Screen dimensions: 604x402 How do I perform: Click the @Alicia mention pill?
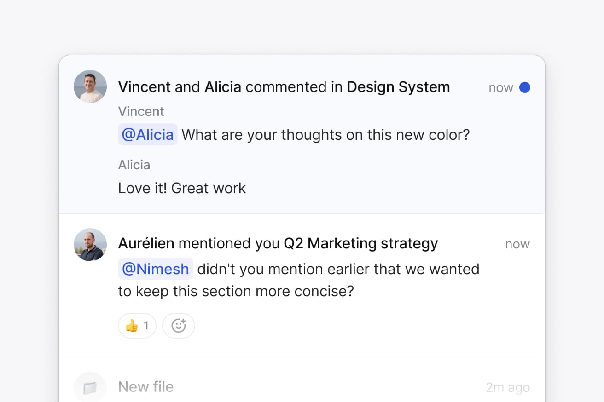coord(147,134)
